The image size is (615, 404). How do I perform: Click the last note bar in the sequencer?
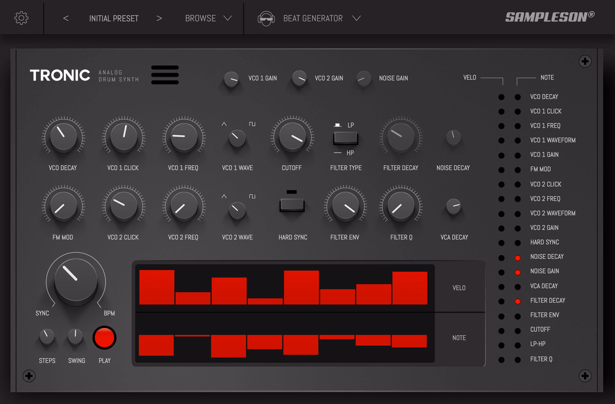point(409,341)
